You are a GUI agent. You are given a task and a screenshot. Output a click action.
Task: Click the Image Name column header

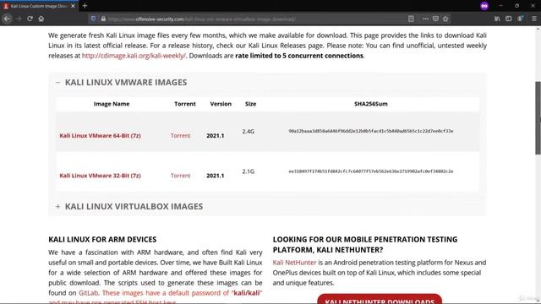pos(112,104)
